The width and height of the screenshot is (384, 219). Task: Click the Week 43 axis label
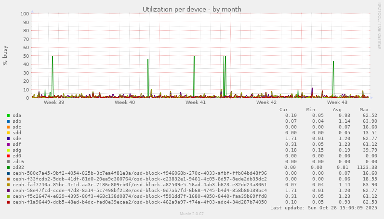point(337,103)
